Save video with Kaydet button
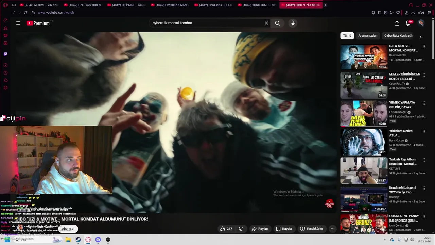This screenshot has height=245, width=435. (x=284, y=229)
